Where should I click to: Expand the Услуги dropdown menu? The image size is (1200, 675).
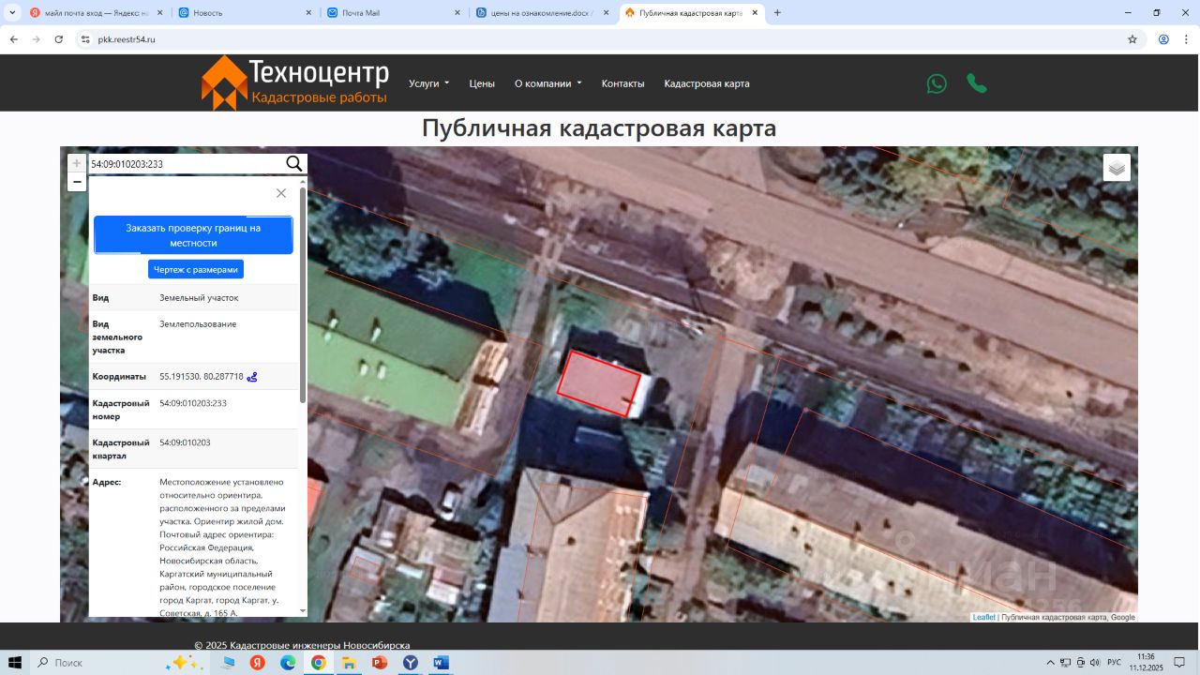(429, 83)
